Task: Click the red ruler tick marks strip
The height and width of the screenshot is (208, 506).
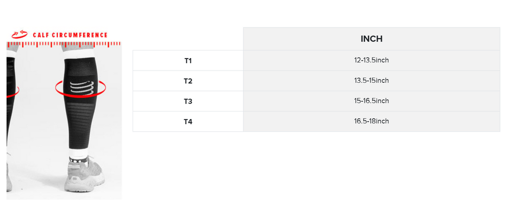Action: click(65, 44)
